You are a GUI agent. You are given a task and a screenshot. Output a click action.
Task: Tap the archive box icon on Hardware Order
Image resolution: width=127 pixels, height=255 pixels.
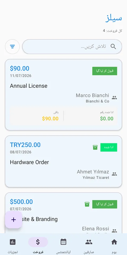tap(95, 147)
